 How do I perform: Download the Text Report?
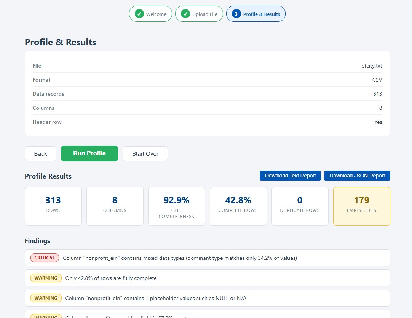click(x=290, y=176)
